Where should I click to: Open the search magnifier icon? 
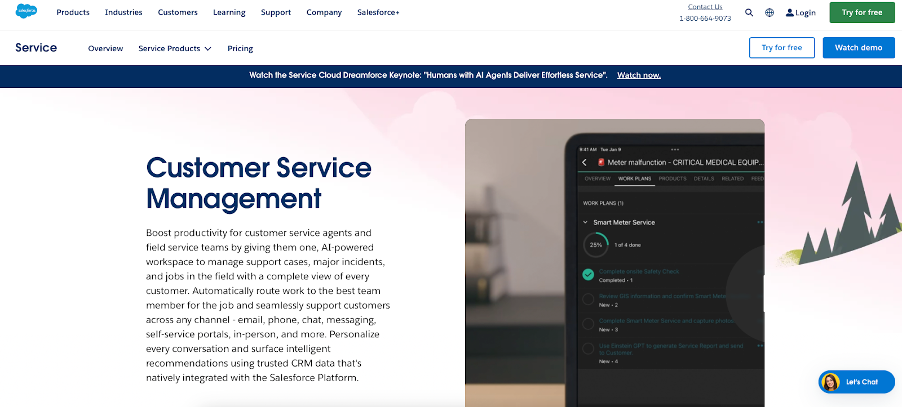click(x=749, y=12)
